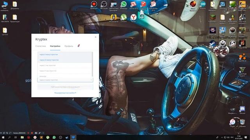The image size is (250, 140).
Task: Open the Документы folder on desktop
Action: (15, 5)
